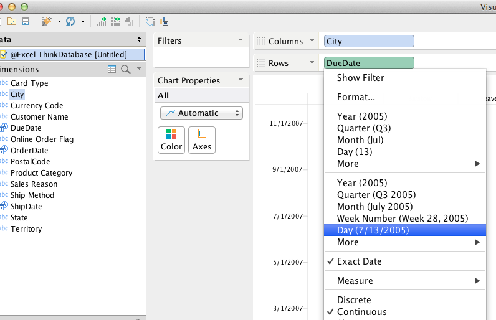
Task: Click the refresh data toolbar icon
Action: tap(70, 21)
